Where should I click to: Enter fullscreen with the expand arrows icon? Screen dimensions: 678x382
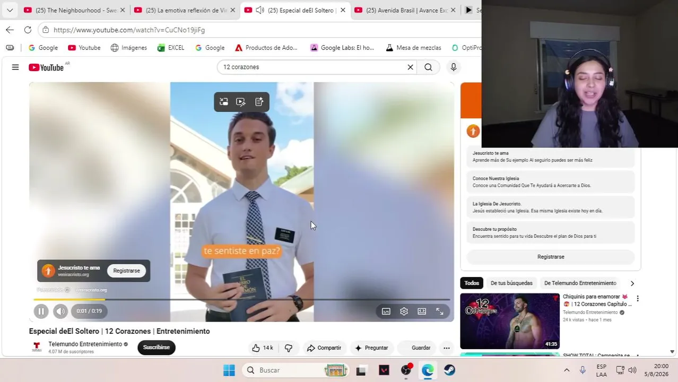440,311
